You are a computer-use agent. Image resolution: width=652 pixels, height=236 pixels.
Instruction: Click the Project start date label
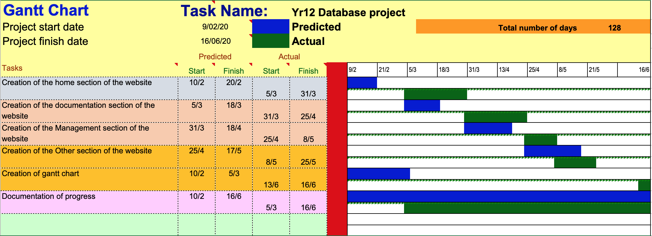43,27
